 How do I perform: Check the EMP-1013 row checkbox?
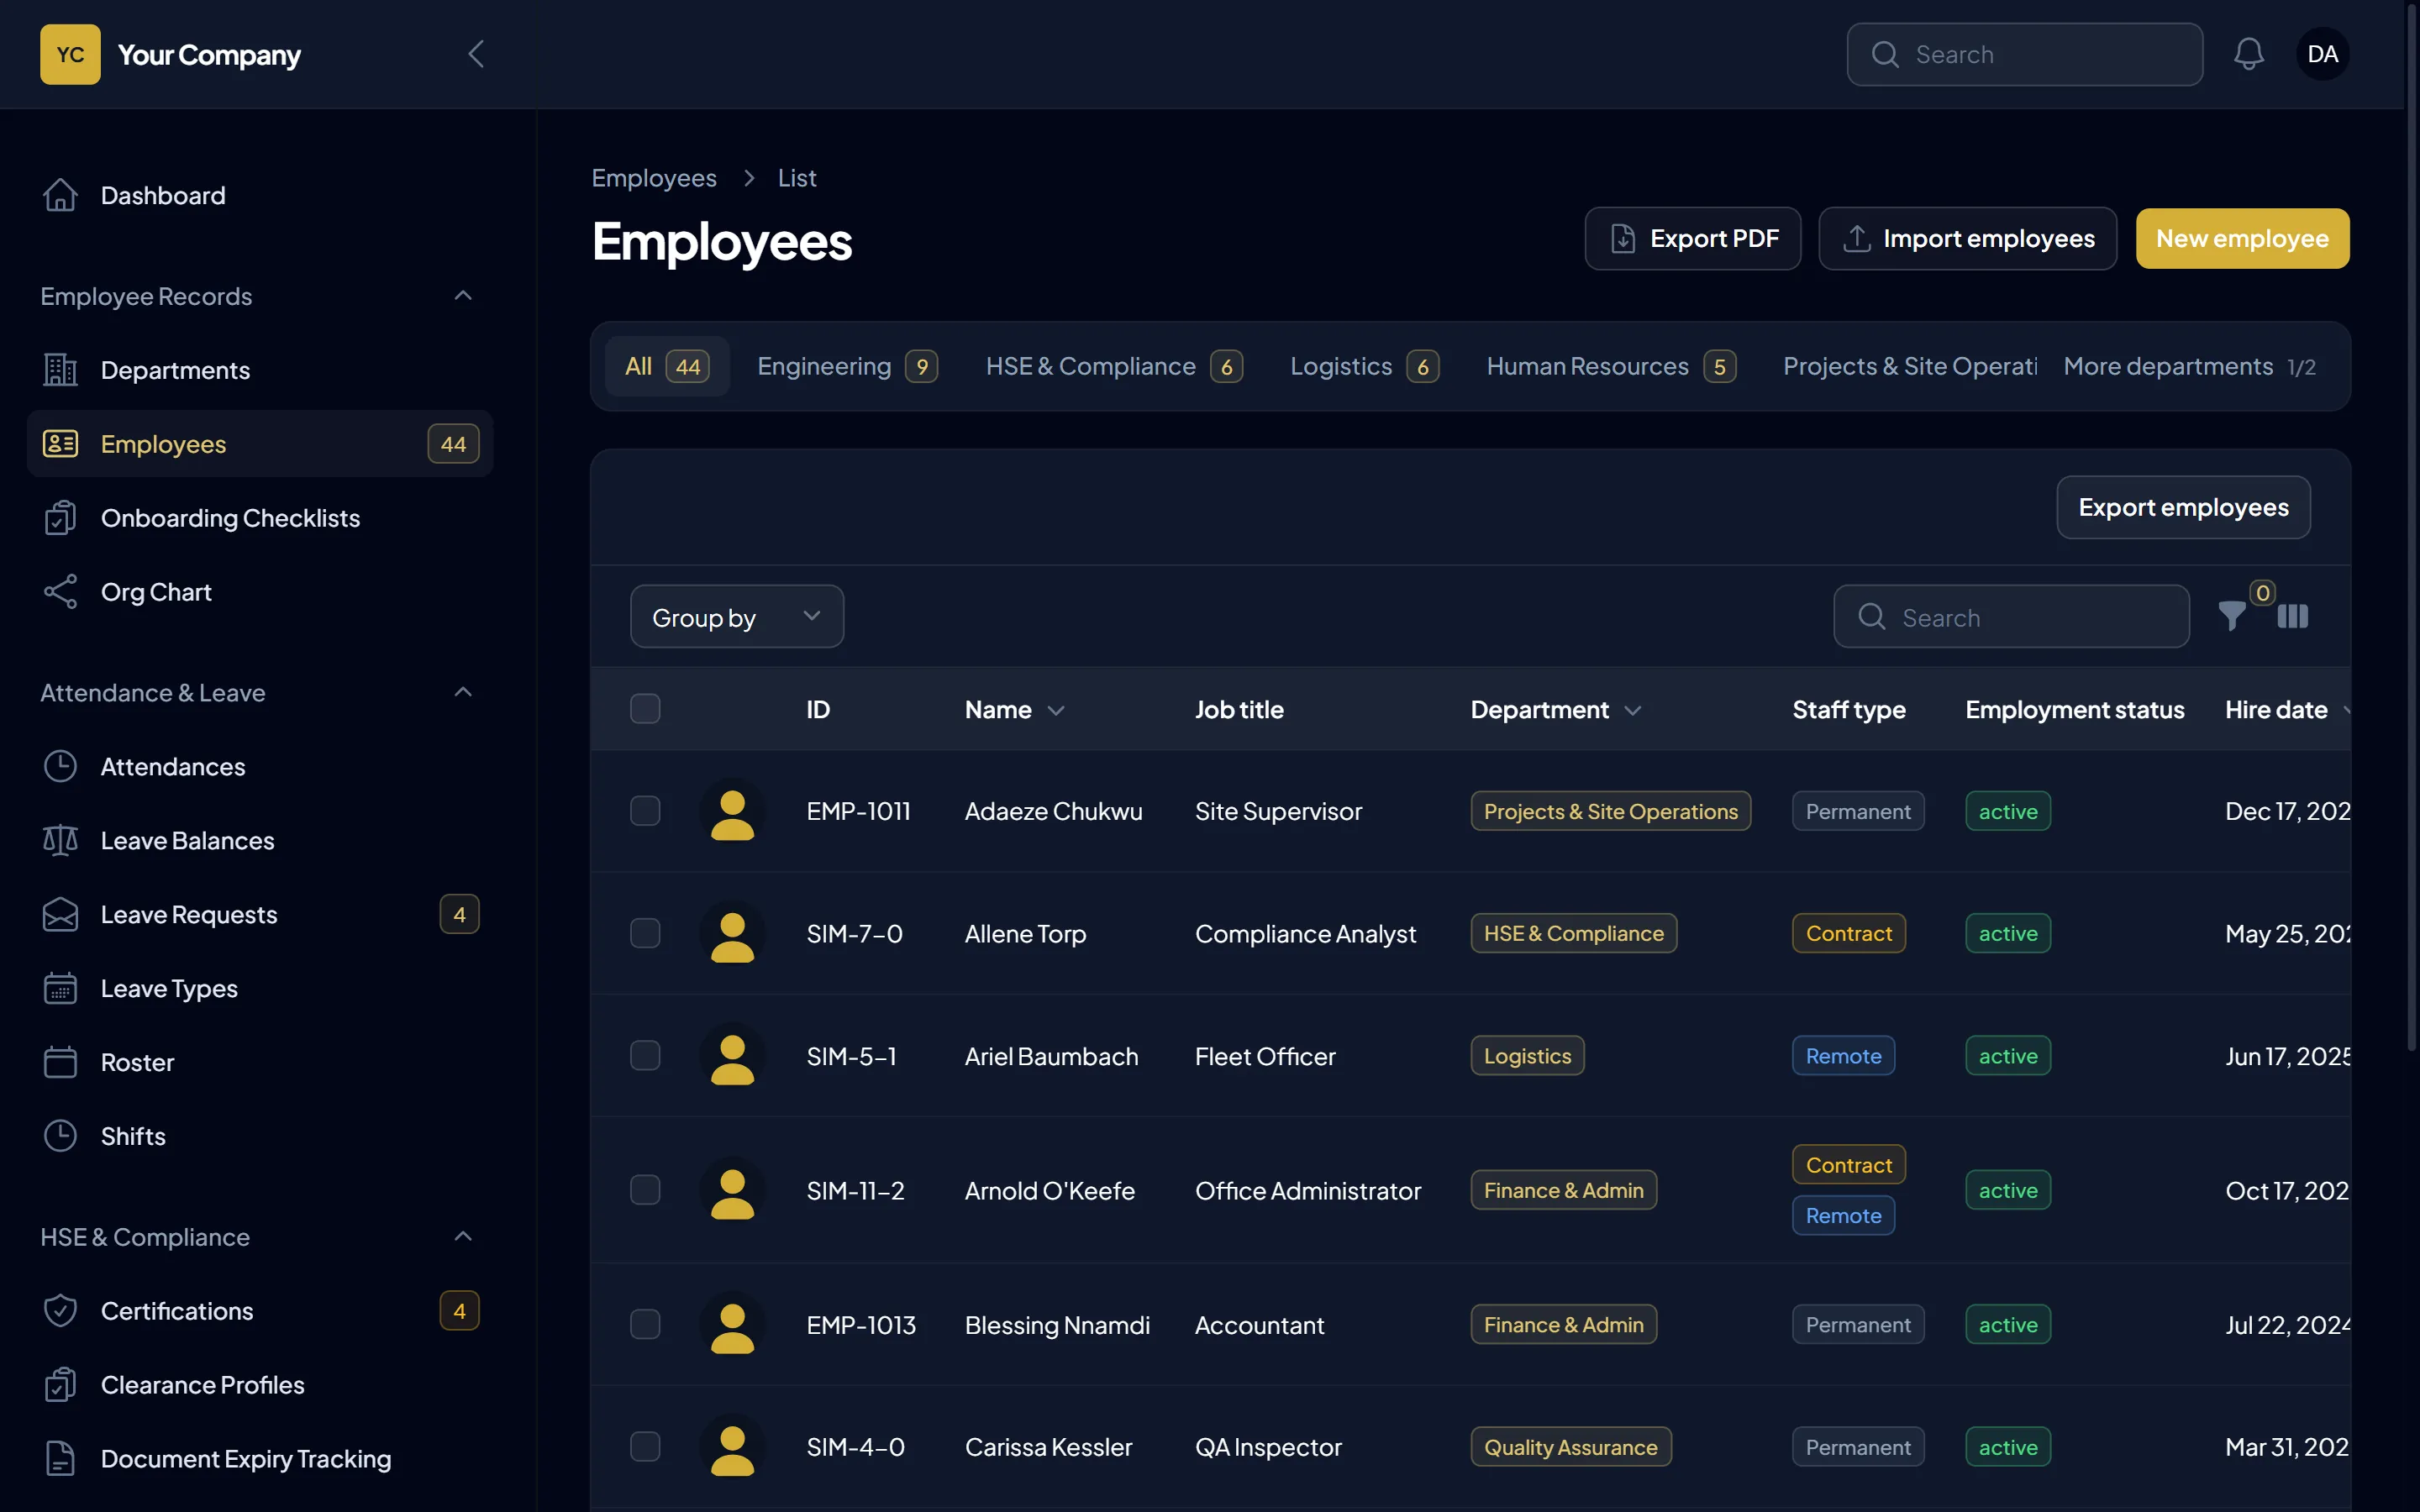(x=645, y=1324)
